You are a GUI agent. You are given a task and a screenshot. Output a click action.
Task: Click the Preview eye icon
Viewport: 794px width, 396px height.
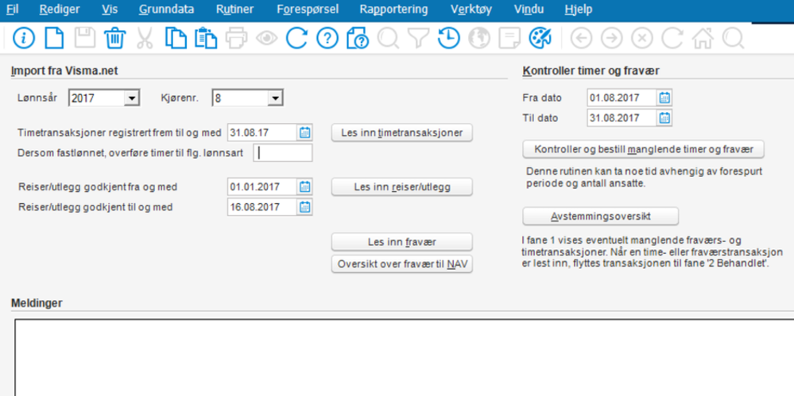[266, 38]
